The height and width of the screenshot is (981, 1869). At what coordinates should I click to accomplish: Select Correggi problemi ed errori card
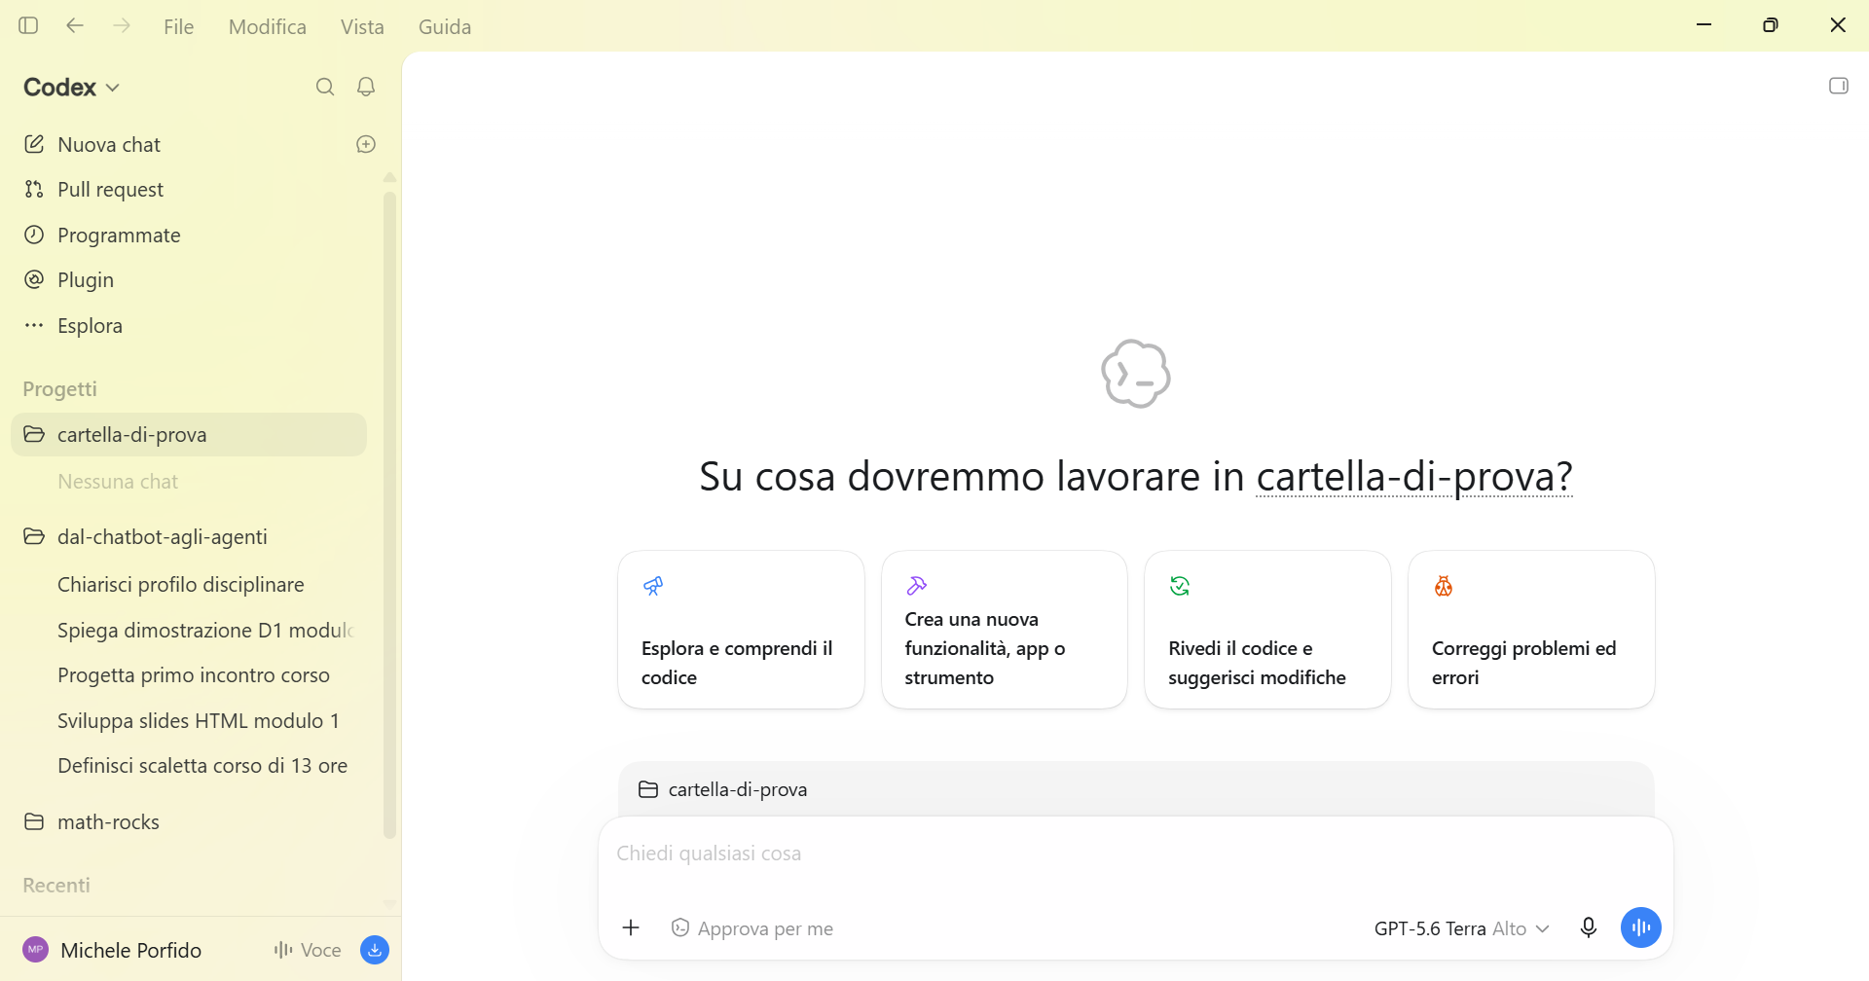[1531, 630]
